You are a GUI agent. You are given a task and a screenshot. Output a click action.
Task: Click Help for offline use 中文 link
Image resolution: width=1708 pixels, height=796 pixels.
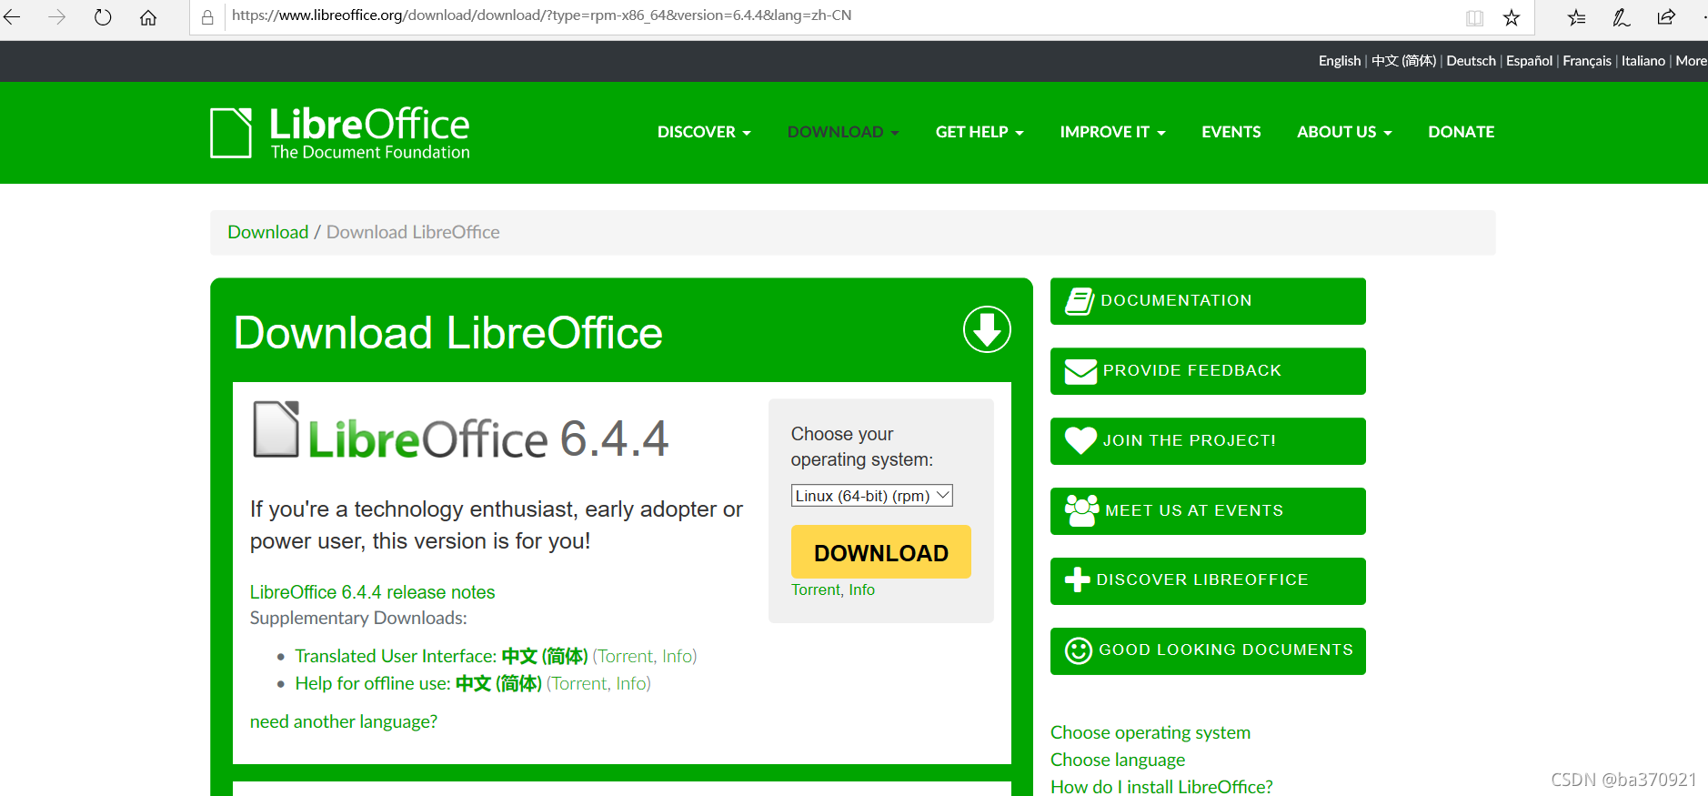418,683
